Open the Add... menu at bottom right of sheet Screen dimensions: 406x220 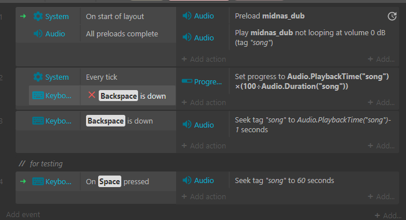click(x=388, y=215)
